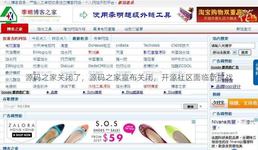Click SHOP NOW in the ZALORA ad

[22, 135]
